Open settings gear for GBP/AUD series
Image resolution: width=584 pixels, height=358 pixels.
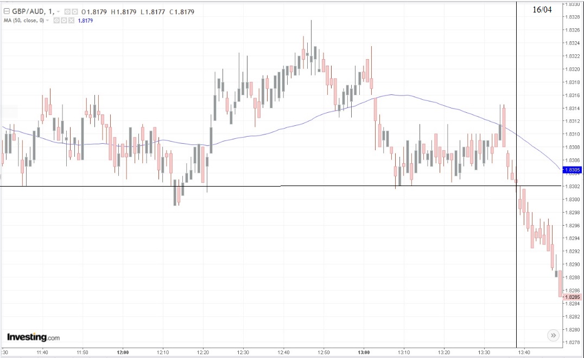pos(74,12)
